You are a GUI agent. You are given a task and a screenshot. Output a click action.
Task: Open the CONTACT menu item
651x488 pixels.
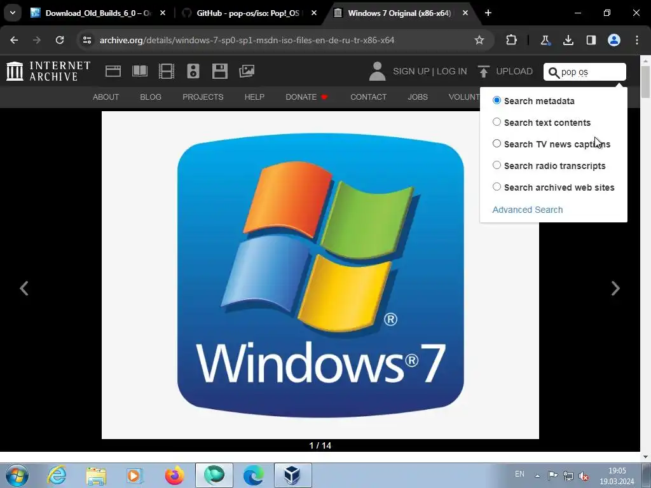(x=368, y=97)
